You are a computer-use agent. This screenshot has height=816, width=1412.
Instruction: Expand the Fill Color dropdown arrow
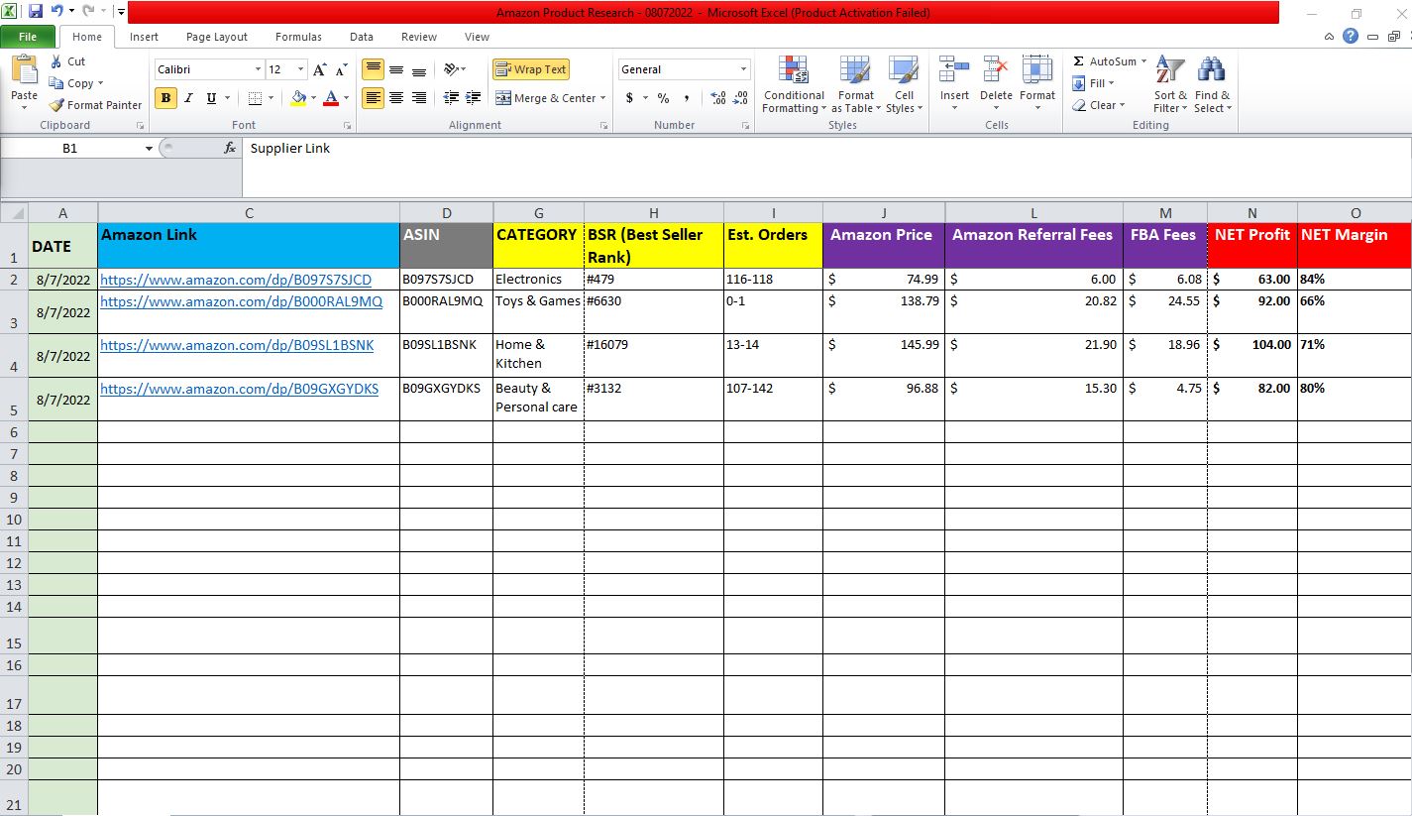312,98
